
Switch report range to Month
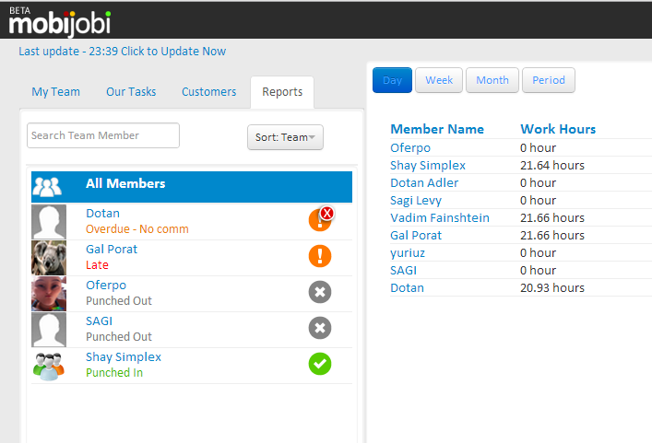(492, 81)
